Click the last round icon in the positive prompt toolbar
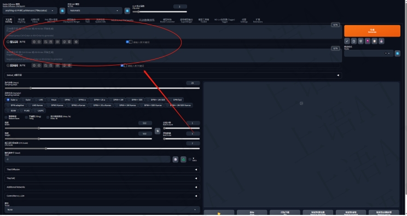 76,42
